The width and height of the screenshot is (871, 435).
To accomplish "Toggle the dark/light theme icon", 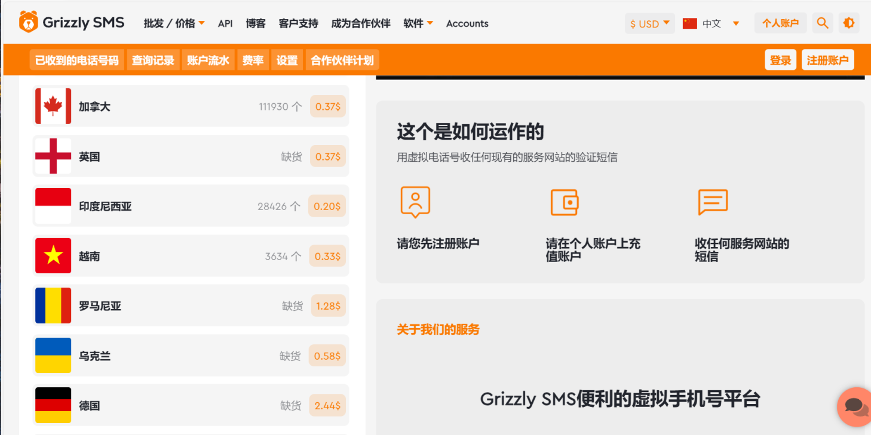I will 848,23.
